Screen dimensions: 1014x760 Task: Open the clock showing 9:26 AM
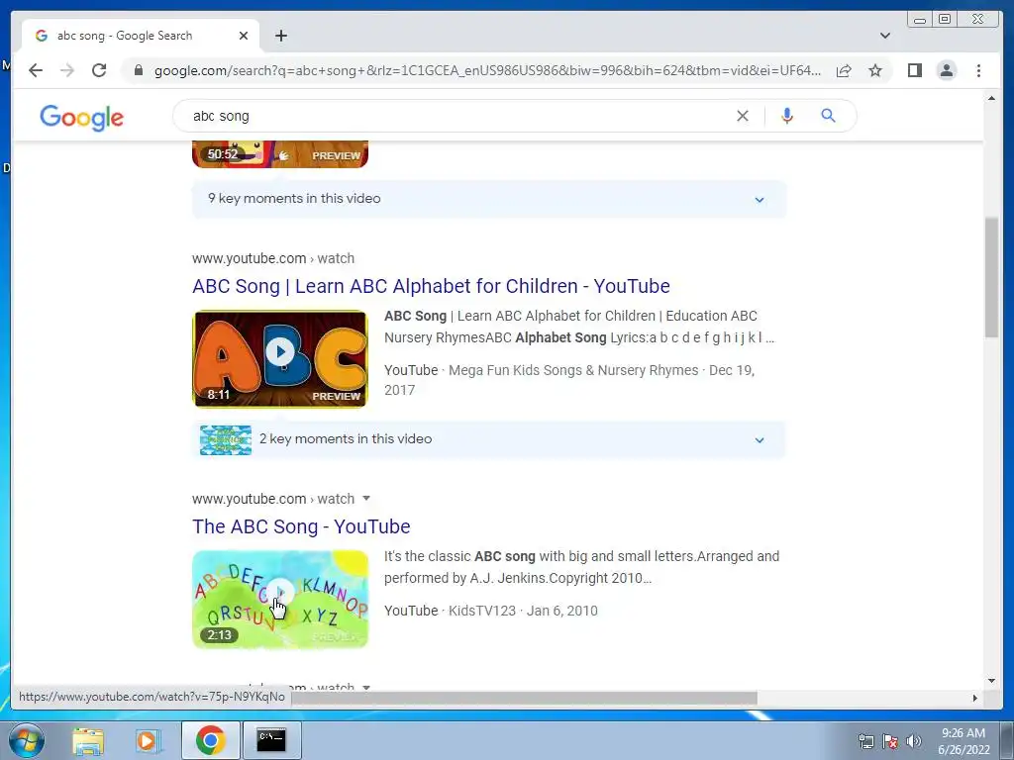point(963,741)
